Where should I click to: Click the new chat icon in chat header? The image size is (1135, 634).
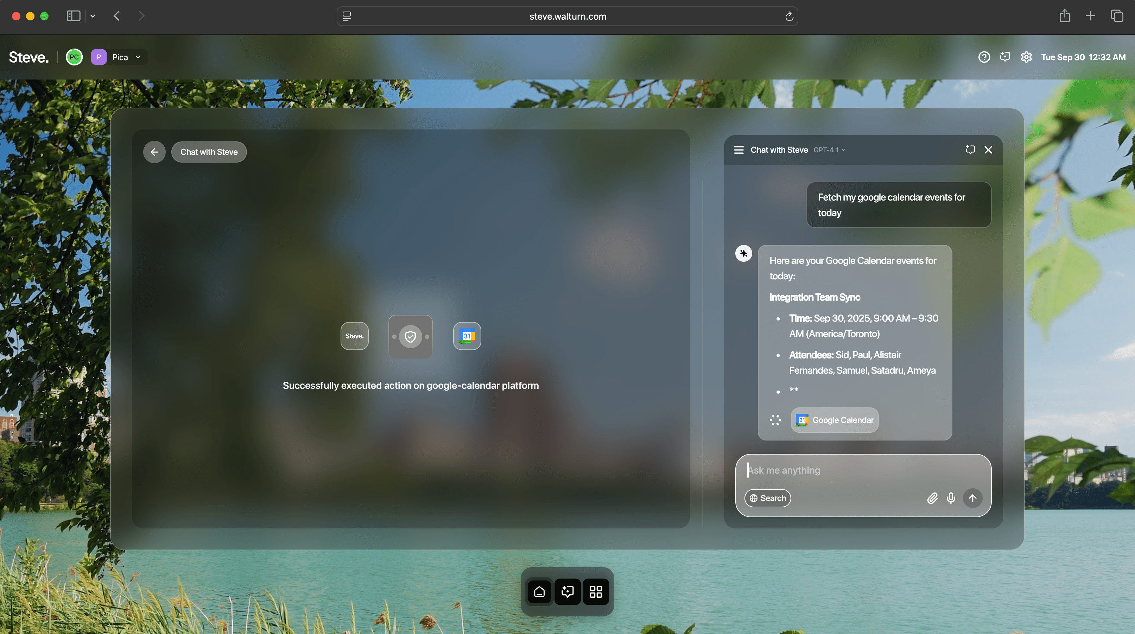970,150
